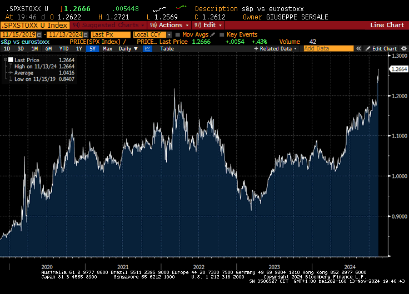The image size is (409, 294).
Task: Click the 'Average' legend row text
Action: [x=24, y=73]
